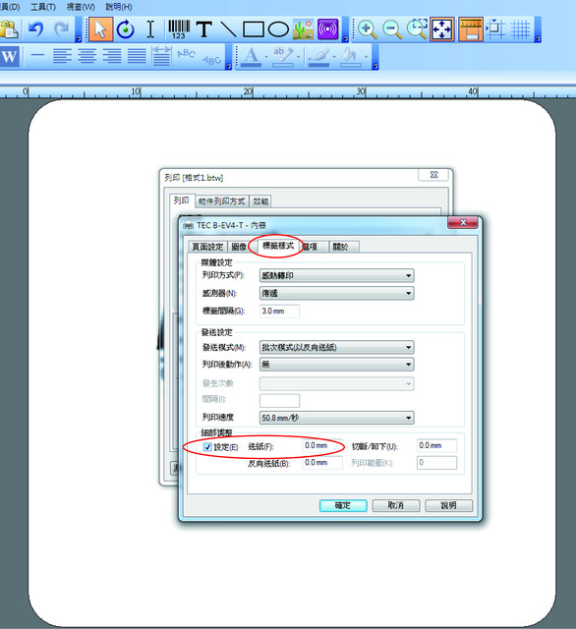Viewport: 576px width, 629px height.
Task: Select the I-beam text cursor tool
Action: click(x=150, y=29)
